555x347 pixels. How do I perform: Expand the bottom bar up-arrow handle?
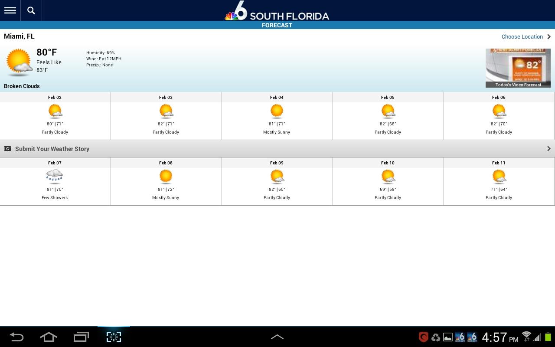pos(277,337)
